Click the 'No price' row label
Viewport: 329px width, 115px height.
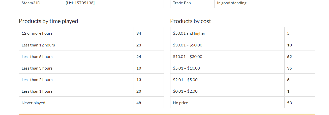[x=181, y=103]
